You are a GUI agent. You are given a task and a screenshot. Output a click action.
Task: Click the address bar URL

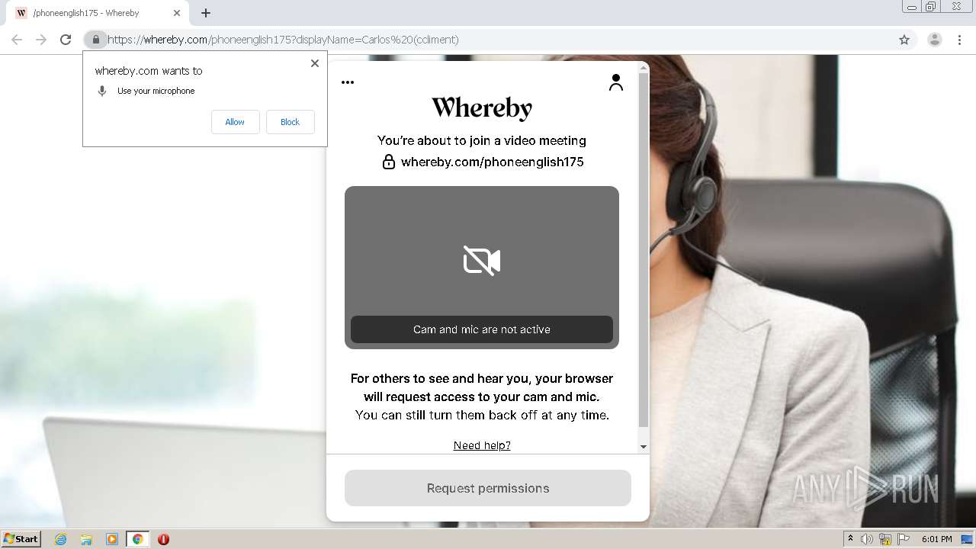pyautogui.click(x=283, y=40)
